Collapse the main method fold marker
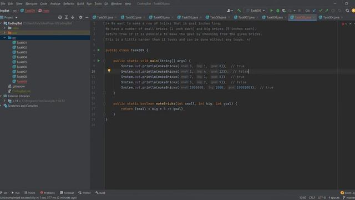This screenshot has width=355, height=200. pos(104,61)
